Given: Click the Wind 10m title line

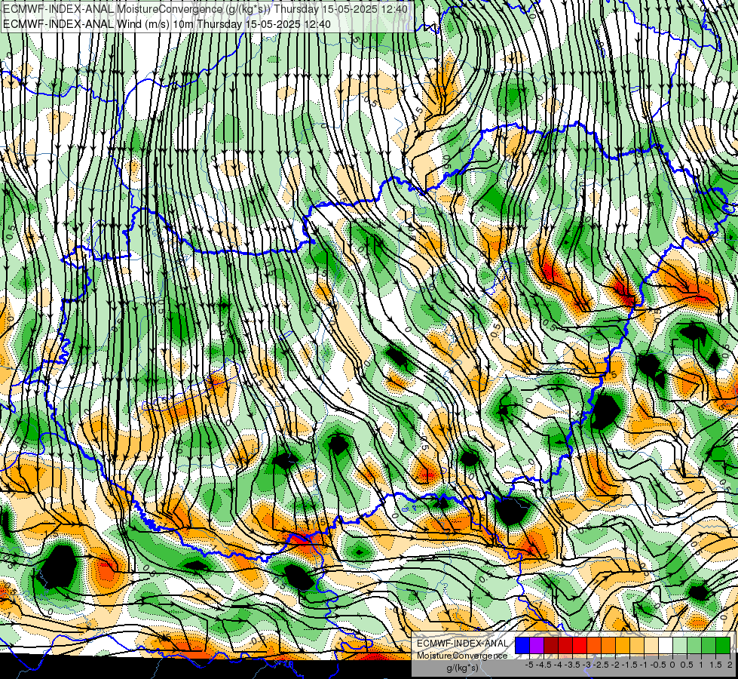Looking at the screenshot, I should point(167,24).
